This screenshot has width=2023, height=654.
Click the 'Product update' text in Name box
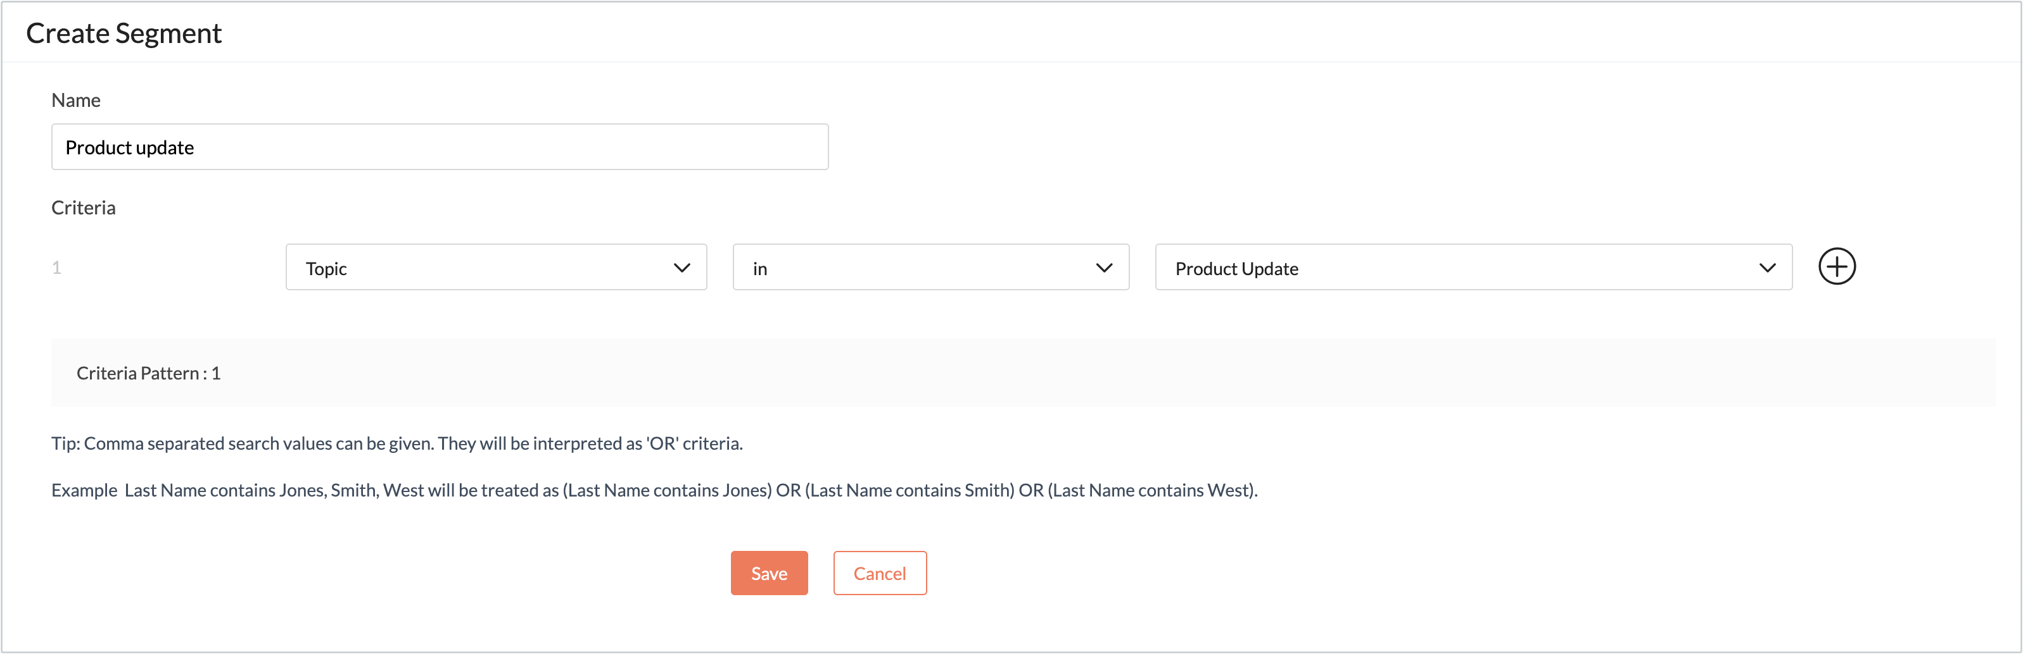click(x=130, y=147)
